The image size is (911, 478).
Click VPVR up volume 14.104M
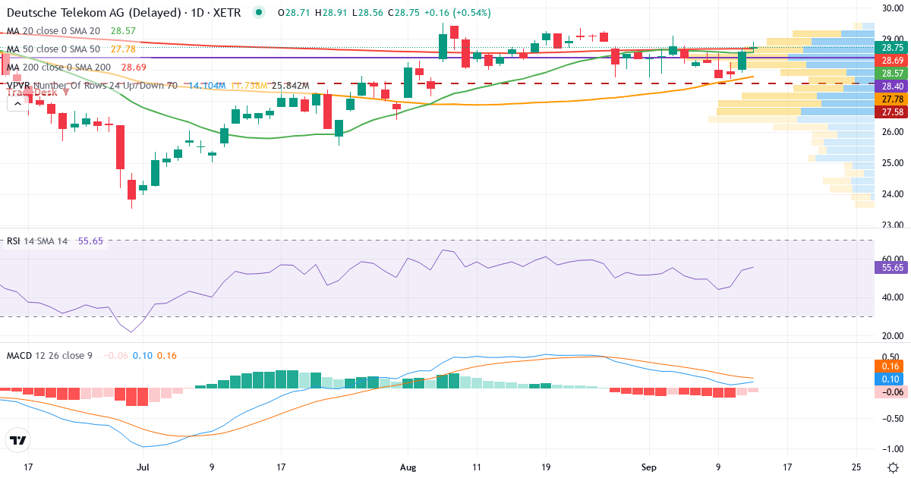(206, 86)
